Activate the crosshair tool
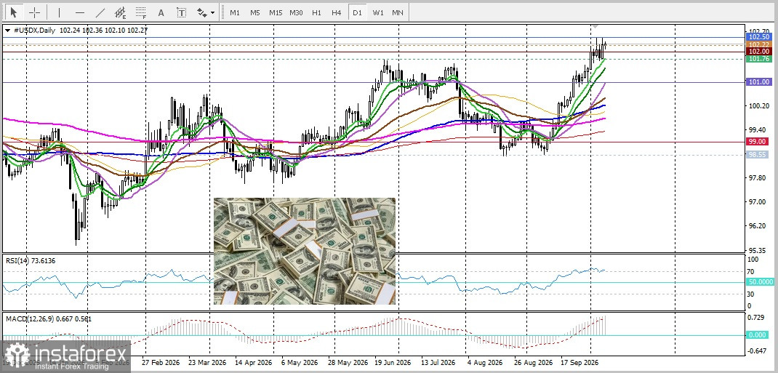 pyautogui.click(x=34, y=12)
